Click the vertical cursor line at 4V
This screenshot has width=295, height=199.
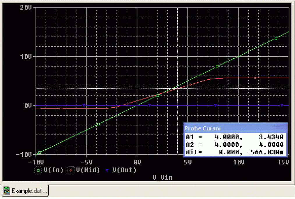(x=178, y=81)
